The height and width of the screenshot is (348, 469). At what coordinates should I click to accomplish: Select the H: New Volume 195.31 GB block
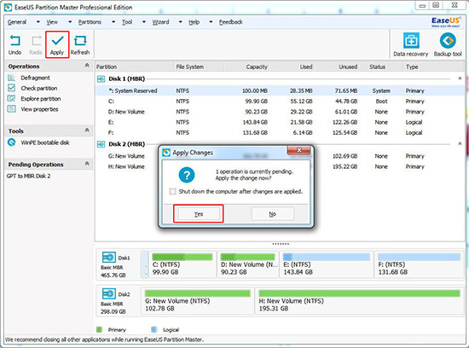(x=360, y=301)
